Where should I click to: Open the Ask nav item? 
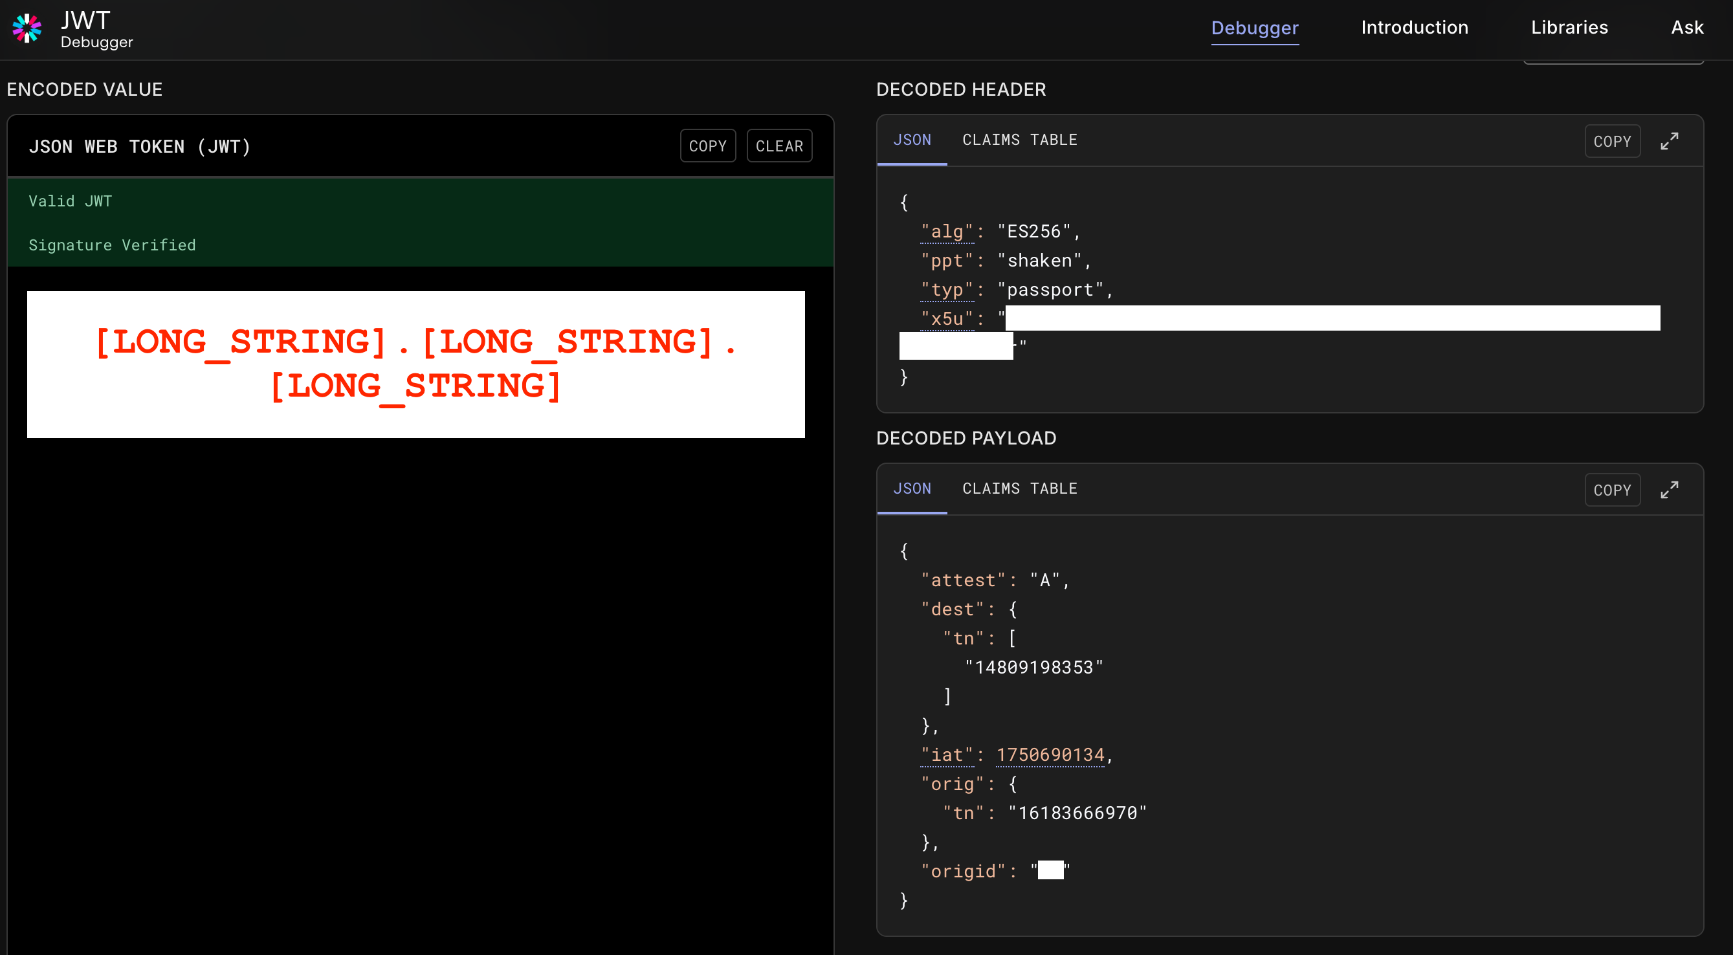[1686, 28]
